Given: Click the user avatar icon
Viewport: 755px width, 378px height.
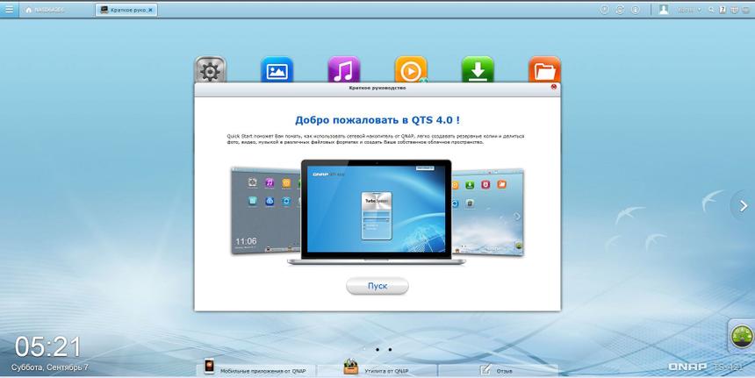Looking at the screenshot, I should pyautogui.click(x=664, y=10).
